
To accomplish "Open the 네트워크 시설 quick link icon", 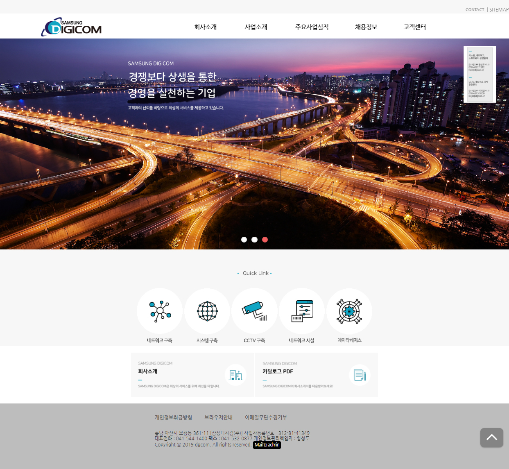I will point(302,311).
